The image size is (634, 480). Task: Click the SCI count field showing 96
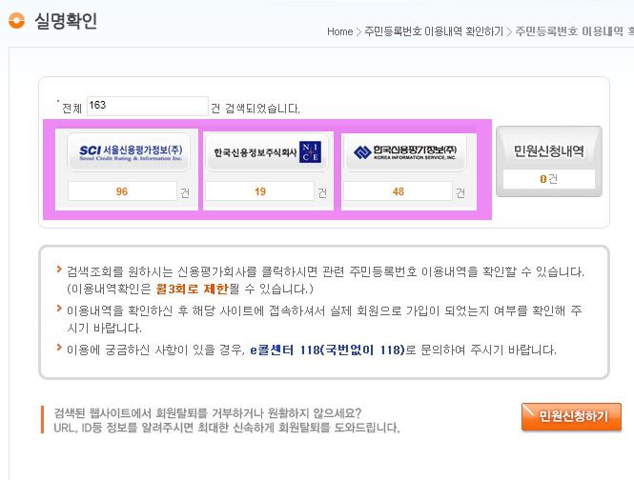pyautogui.click(x=122, y=191)
